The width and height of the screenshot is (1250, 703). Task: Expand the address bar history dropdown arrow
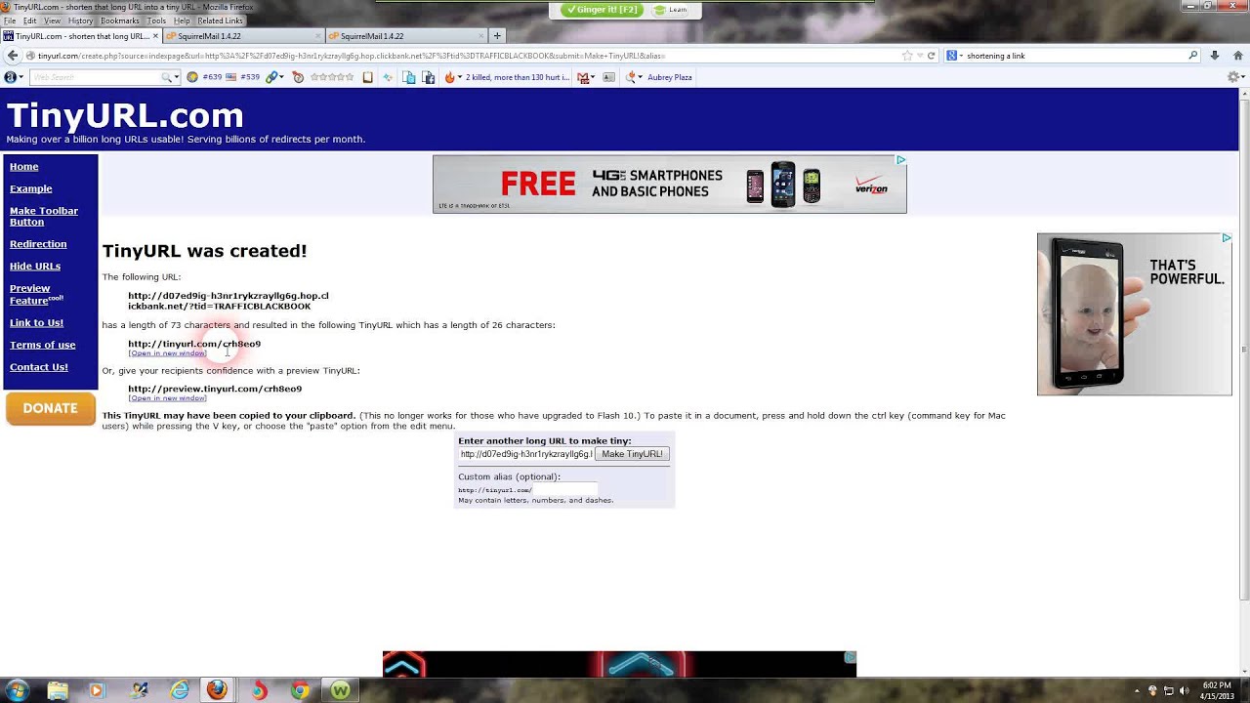point(920,56)
